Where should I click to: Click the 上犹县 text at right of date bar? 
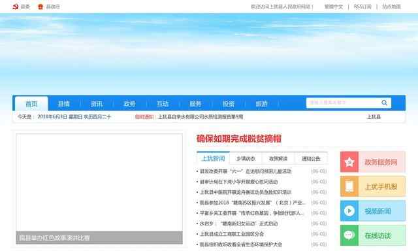(x=374, y=117)
